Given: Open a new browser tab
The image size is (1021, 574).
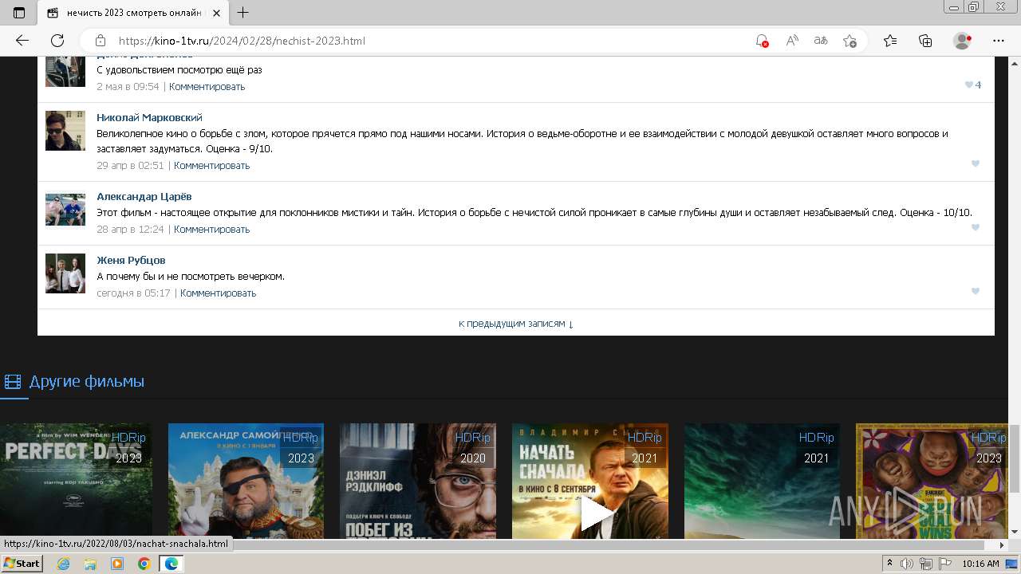Looking at the screenshot, I should pos(243,13).
